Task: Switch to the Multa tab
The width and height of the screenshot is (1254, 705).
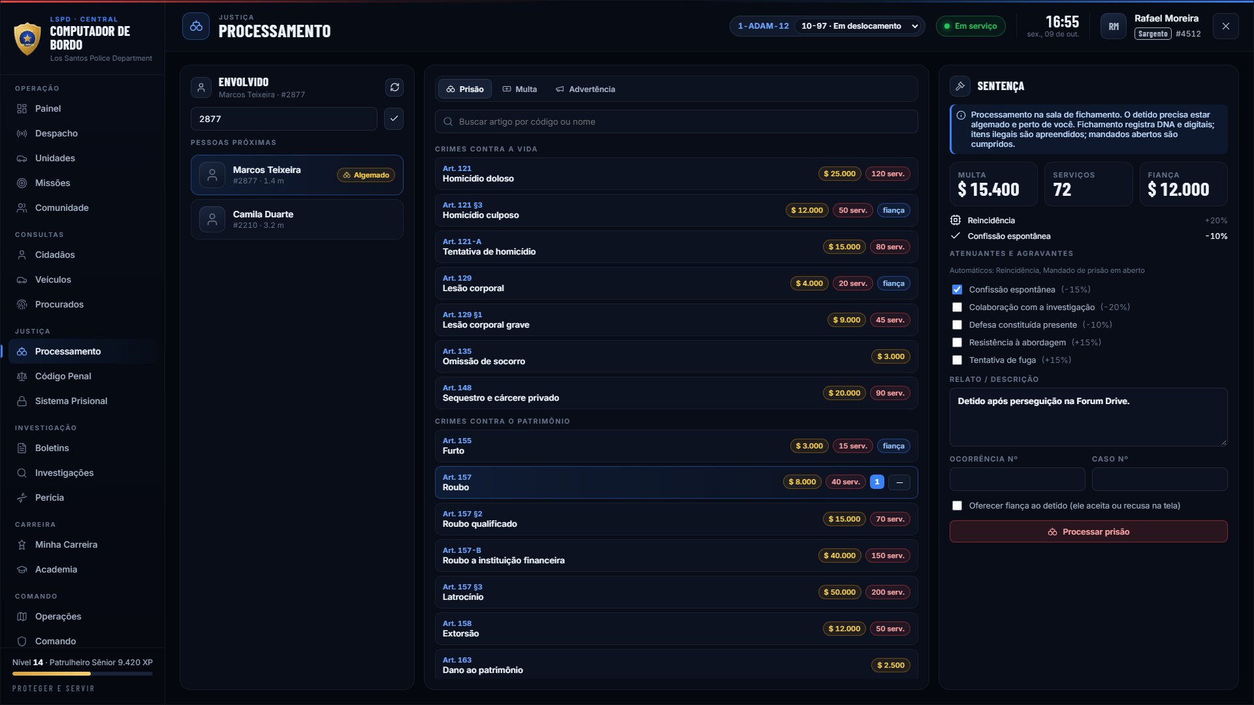Action: [x=520, y=89]
